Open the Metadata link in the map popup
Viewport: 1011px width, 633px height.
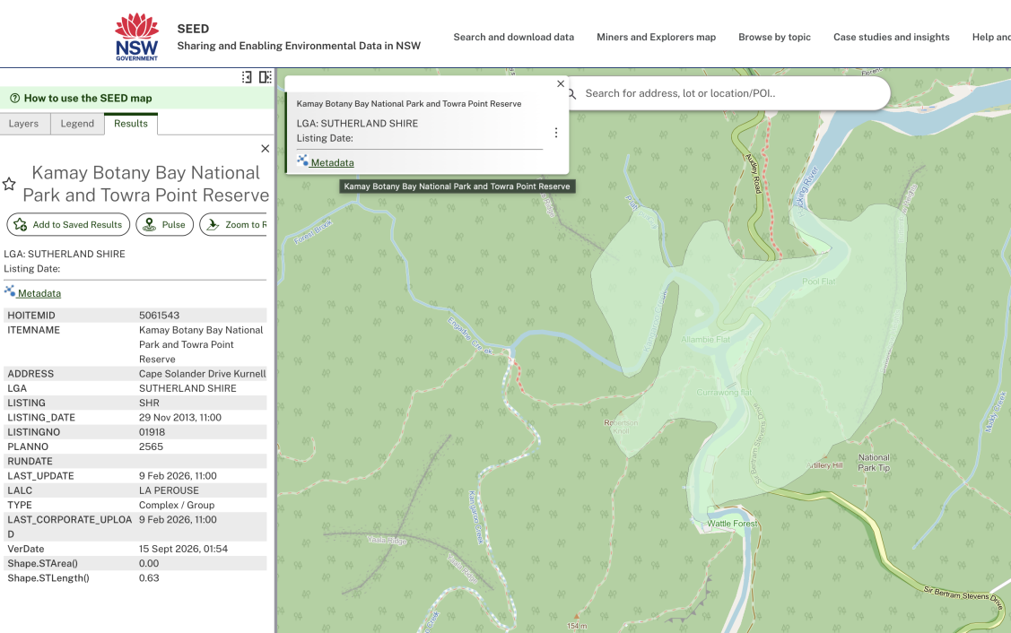332,163
